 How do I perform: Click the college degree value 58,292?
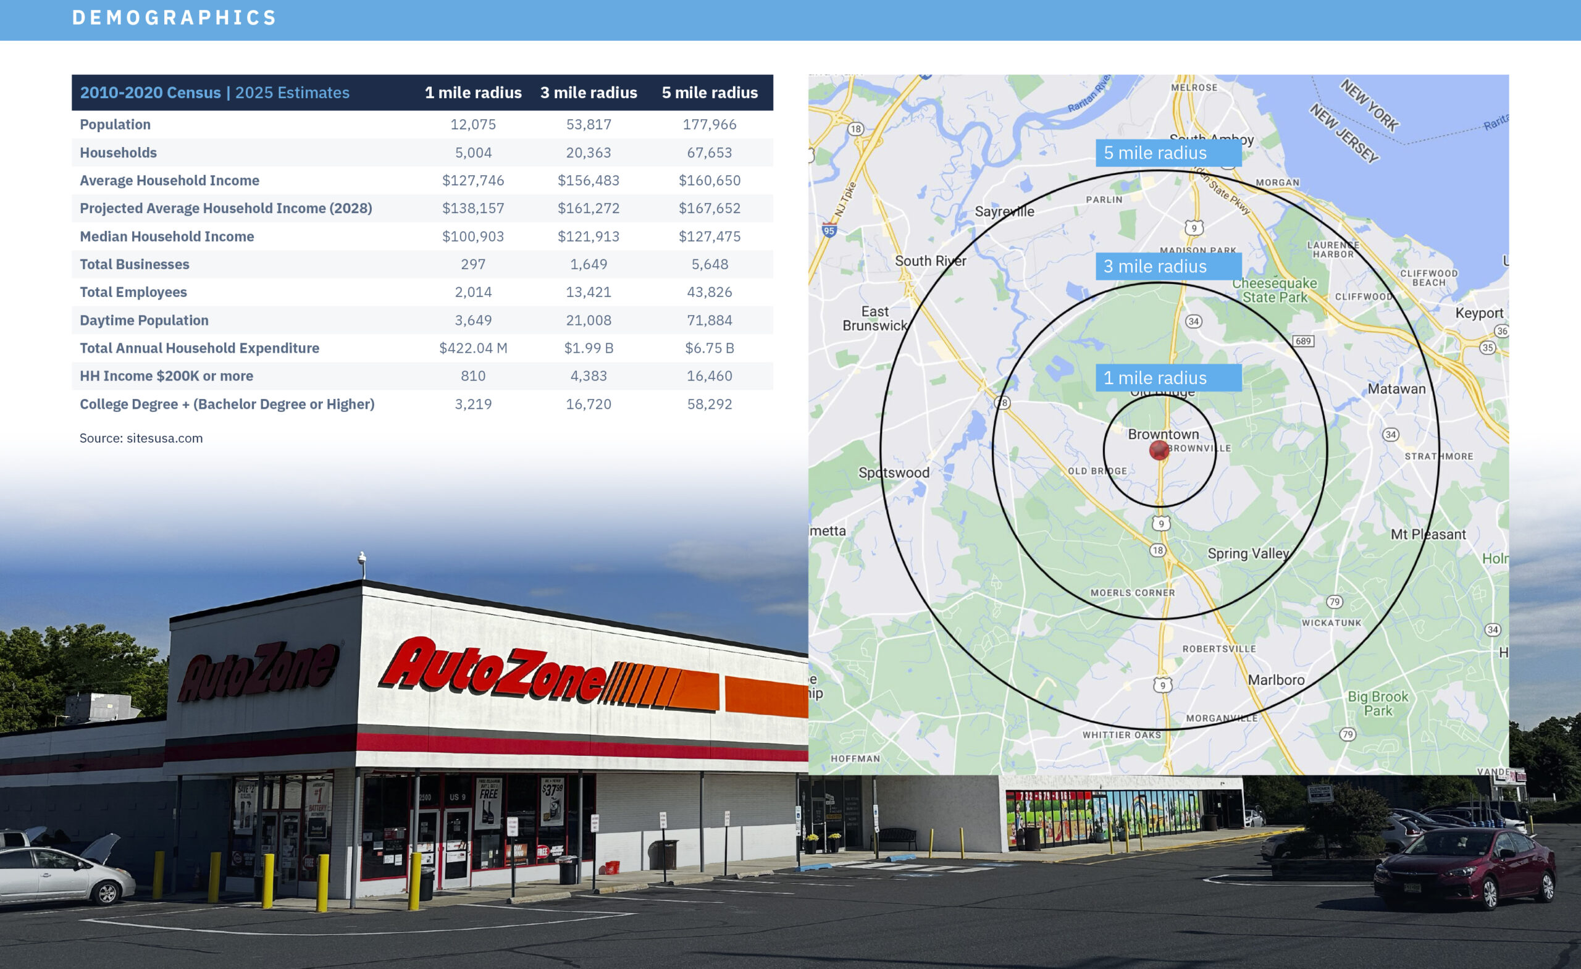pos(710,405)
